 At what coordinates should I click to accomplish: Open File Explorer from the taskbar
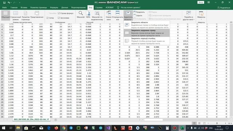pos(18,128)
